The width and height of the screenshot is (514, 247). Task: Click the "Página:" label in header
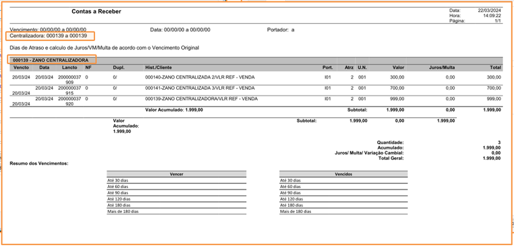[x=456, y=21]
